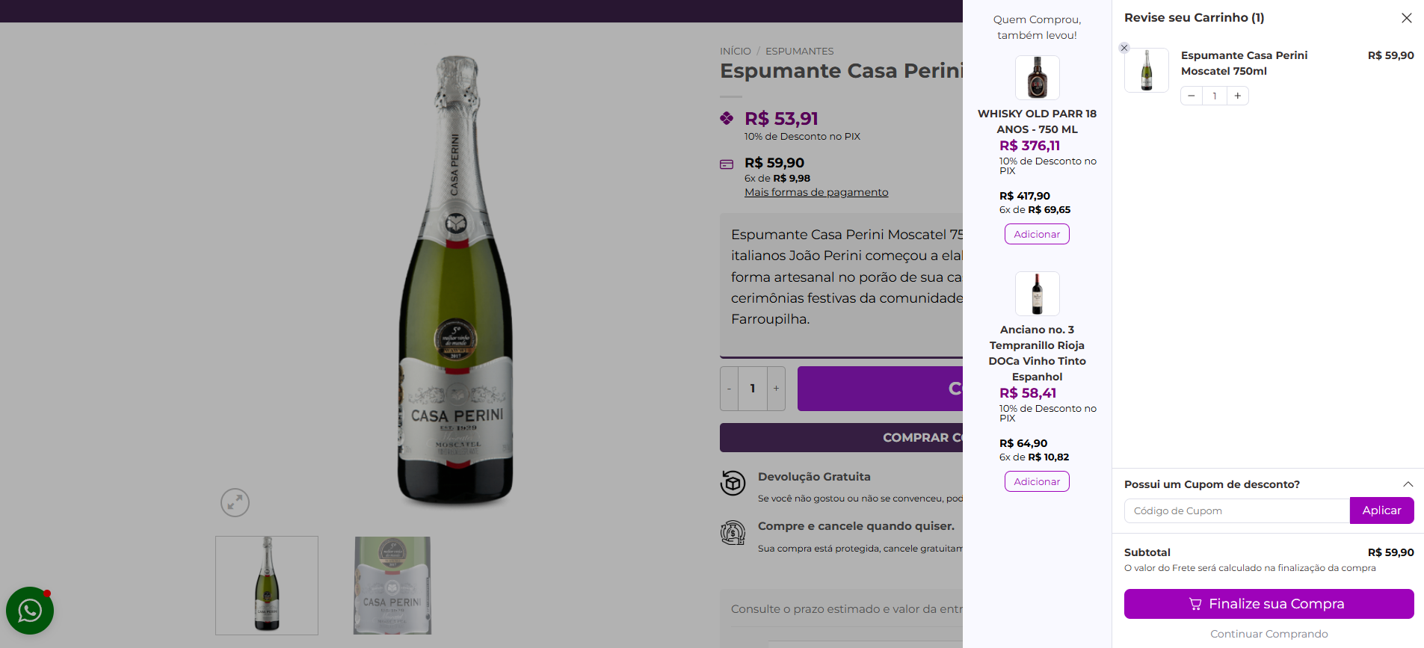
Task: Close the cart review panel
Action: pos(1406,18)
